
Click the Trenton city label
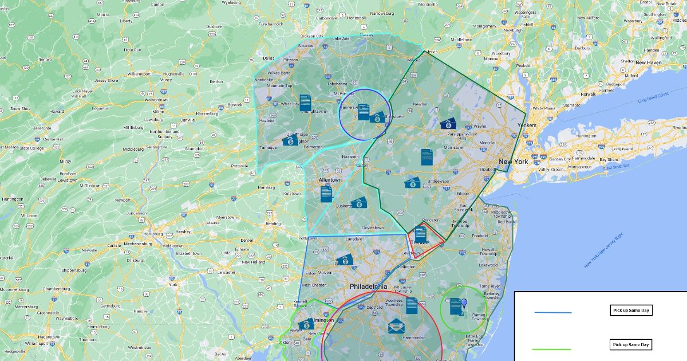(420, 242)
